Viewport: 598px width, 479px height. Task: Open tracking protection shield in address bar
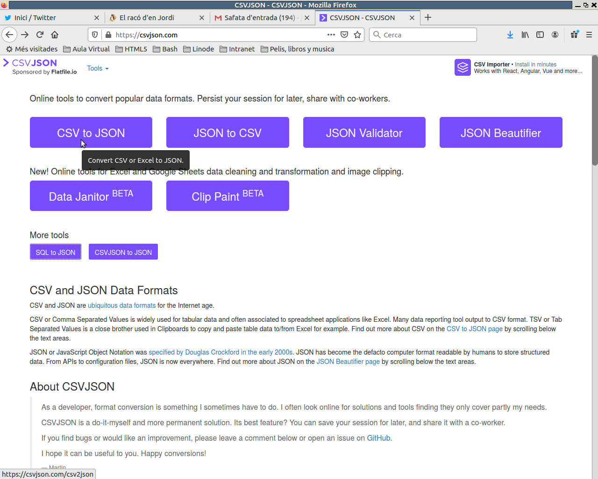coord(95,35)
